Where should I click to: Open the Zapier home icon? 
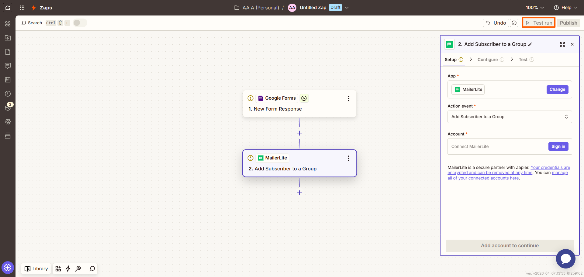[8, 8]
